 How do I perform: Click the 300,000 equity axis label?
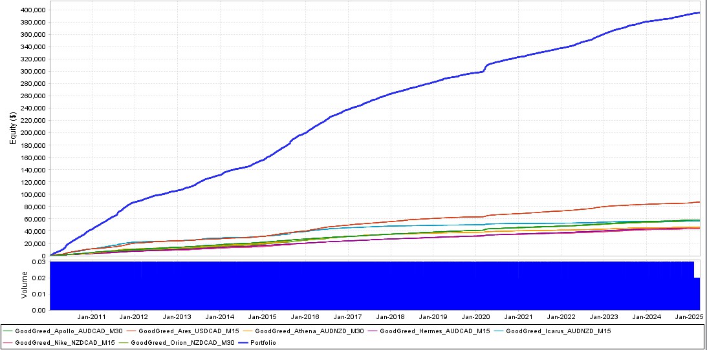(x=34, y=72)
